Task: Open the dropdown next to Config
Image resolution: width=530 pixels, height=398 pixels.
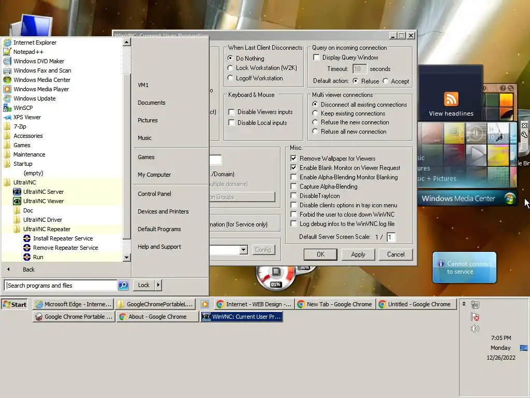Action: [243, 250]
